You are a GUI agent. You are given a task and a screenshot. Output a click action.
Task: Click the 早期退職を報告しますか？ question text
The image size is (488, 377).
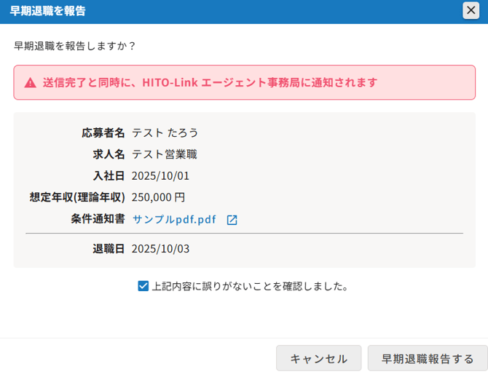pyautogui.click(x=75, y=46)
